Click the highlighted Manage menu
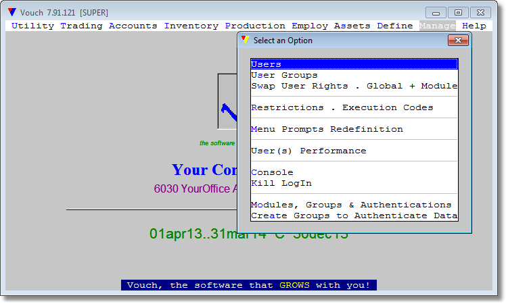 click(437, 26)
